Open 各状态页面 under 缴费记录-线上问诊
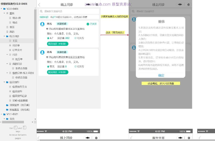Viewport: 215px width, 141px height. (21, 77)
